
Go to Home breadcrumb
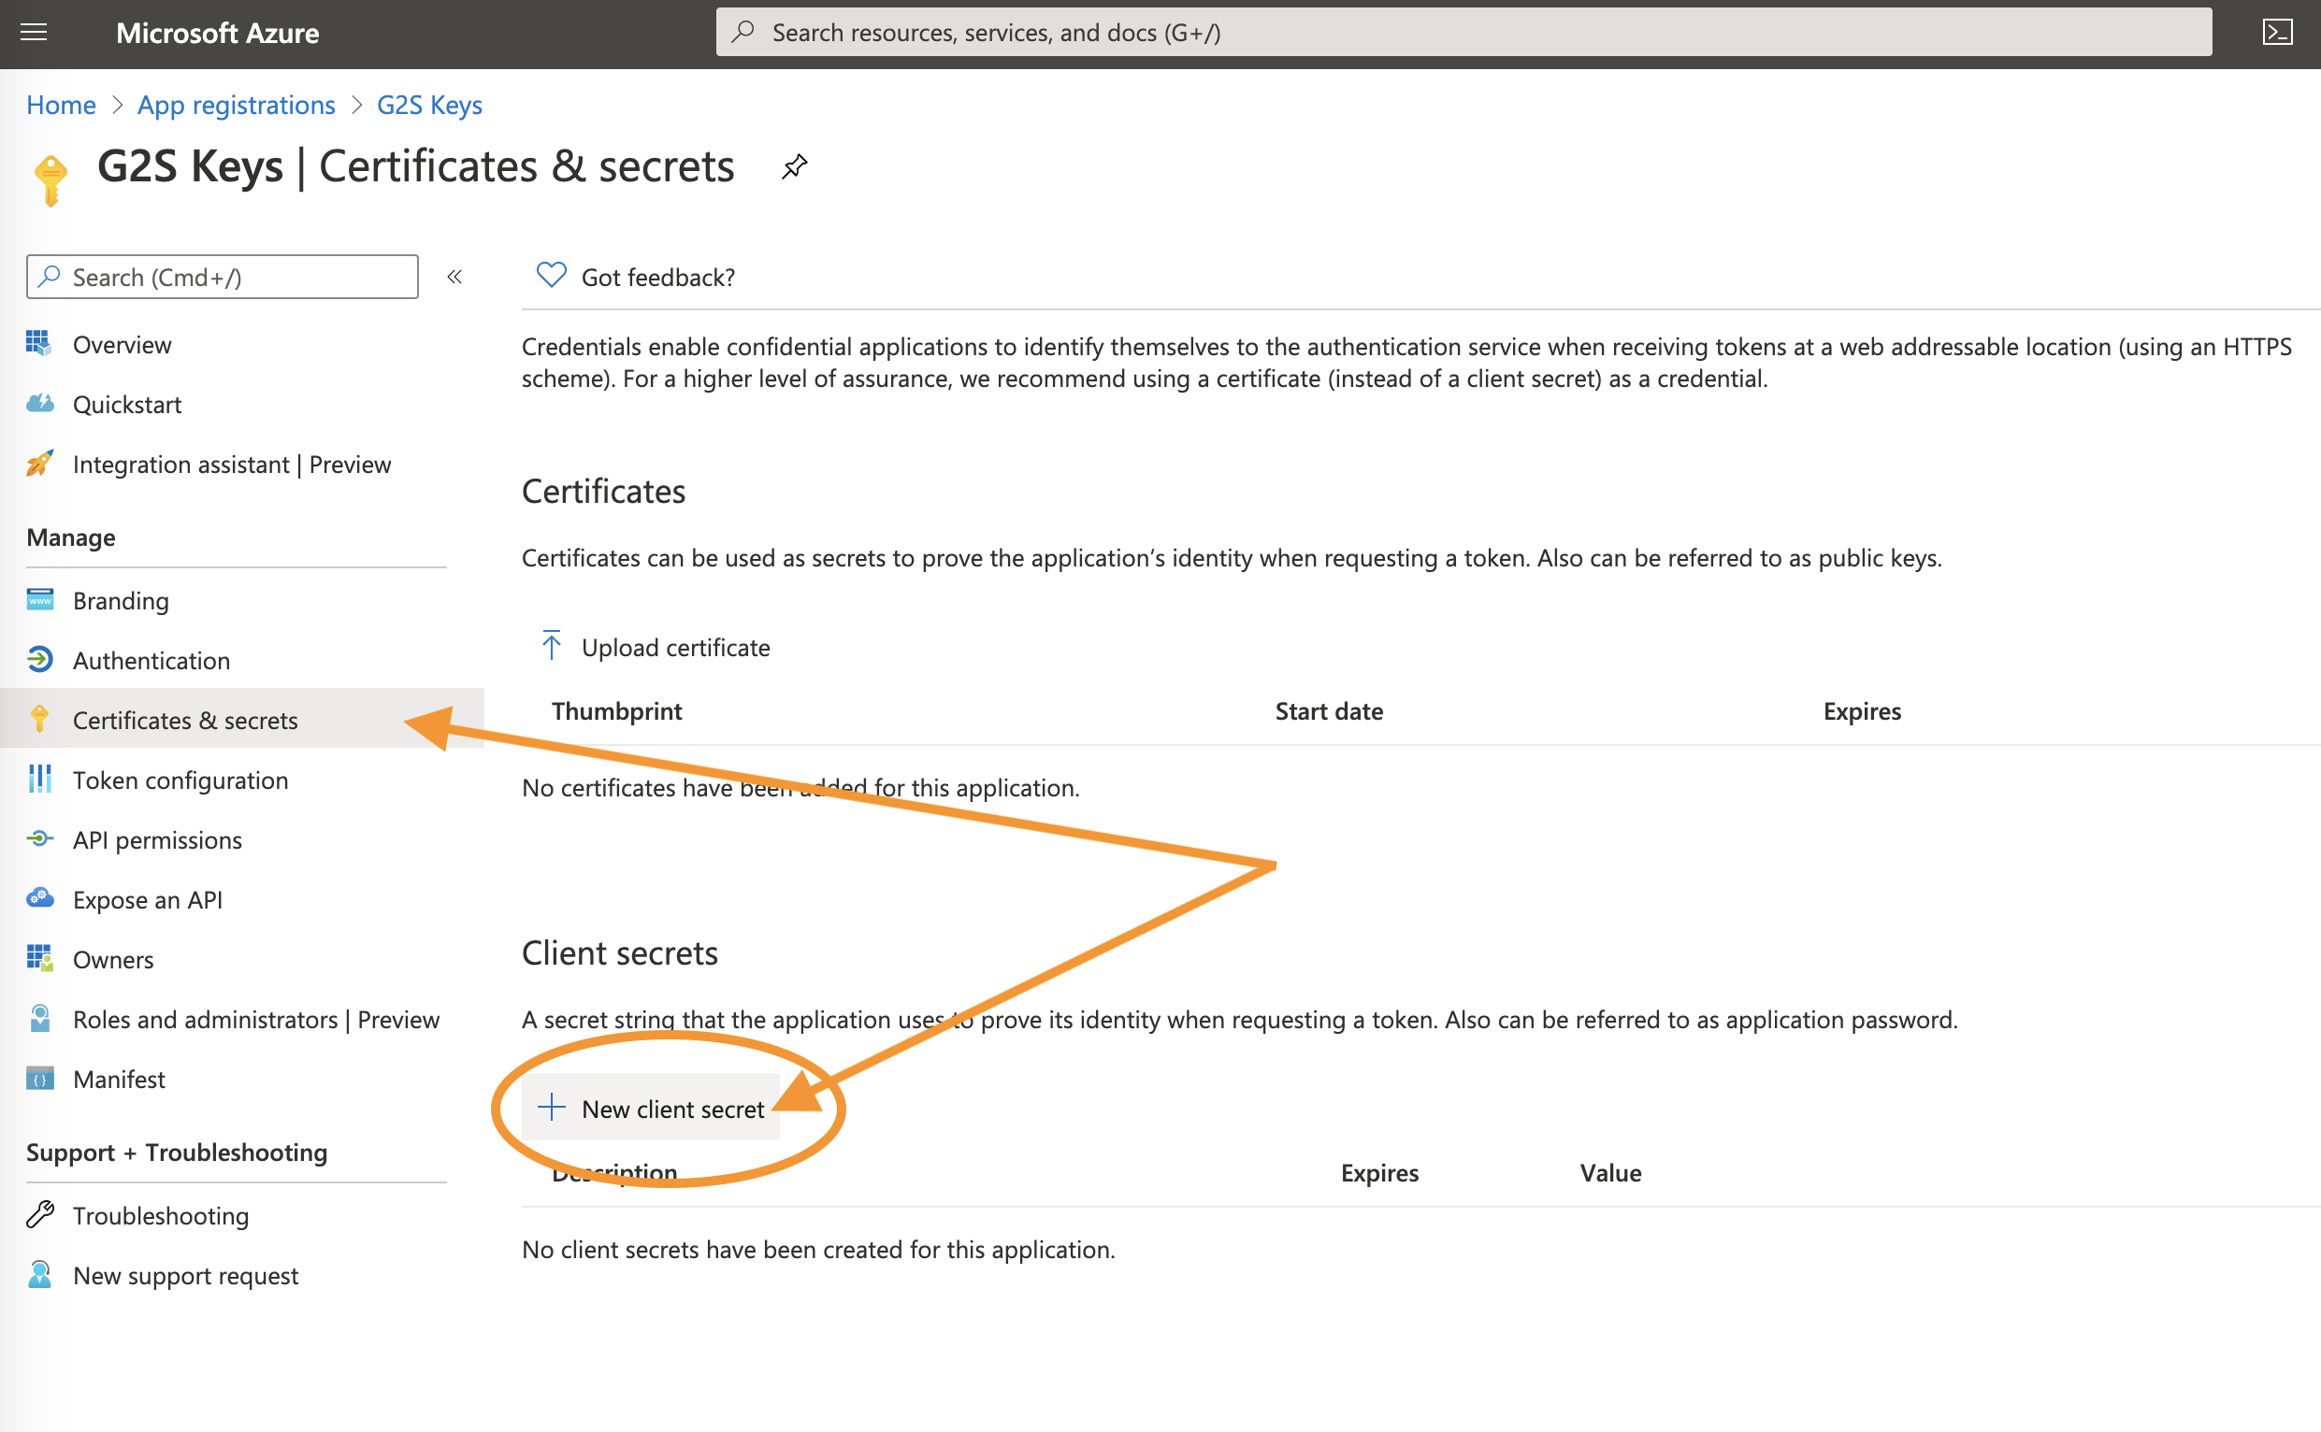61,105
